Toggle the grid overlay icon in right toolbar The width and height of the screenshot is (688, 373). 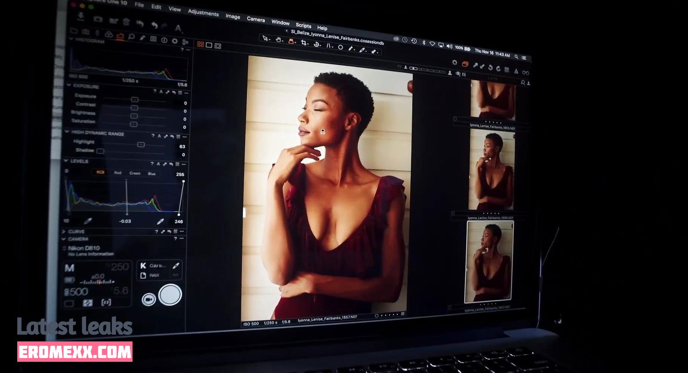(507, 70)
